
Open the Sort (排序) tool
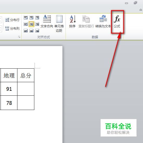click(72, 22)
